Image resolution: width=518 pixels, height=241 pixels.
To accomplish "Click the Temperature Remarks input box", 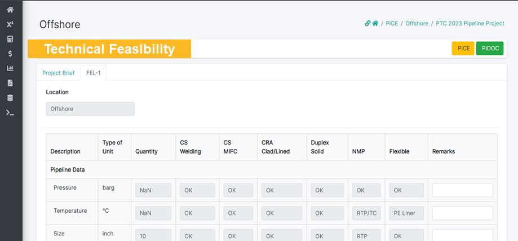I will click(x=463, y=213).
